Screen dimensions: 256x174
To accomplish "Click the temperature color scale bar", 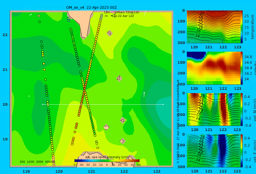I will [x=241, y=27].
